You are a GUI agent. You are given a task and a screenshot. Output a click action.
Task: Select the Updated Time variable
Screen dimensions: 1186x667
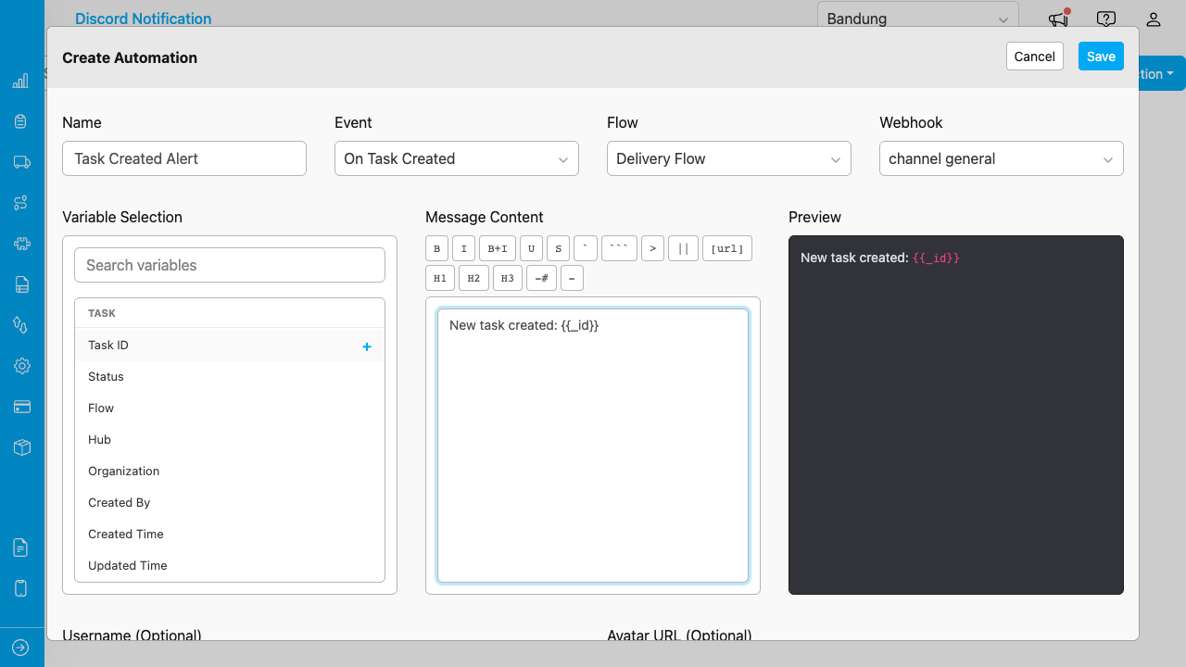pyautogui.click(x=230, y=566)
